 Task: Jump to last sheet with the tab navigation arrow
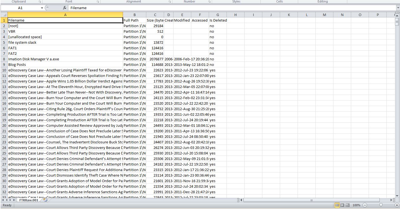[14, 200]
